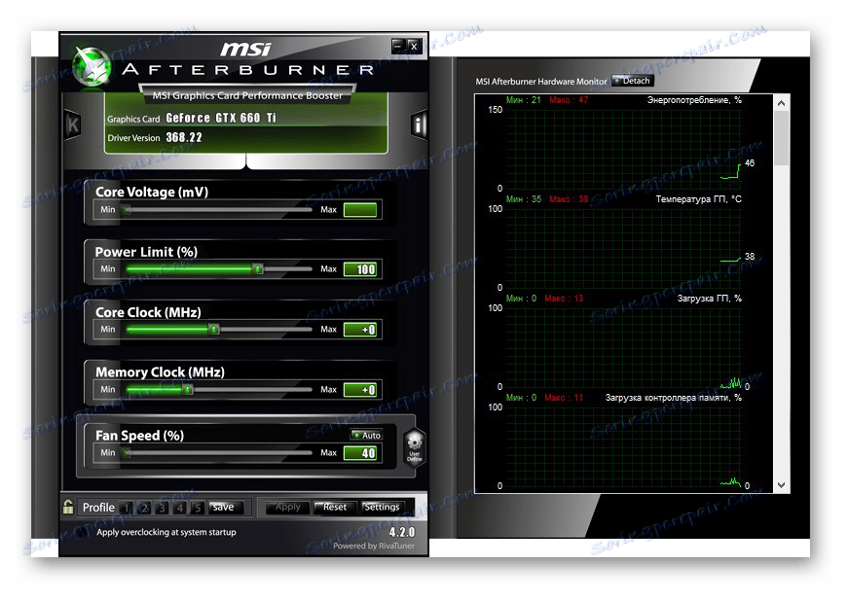Click the MSI Afterburner Hardware Monitor title
This screenshot has width=849, height=601.
coord(541,82)
